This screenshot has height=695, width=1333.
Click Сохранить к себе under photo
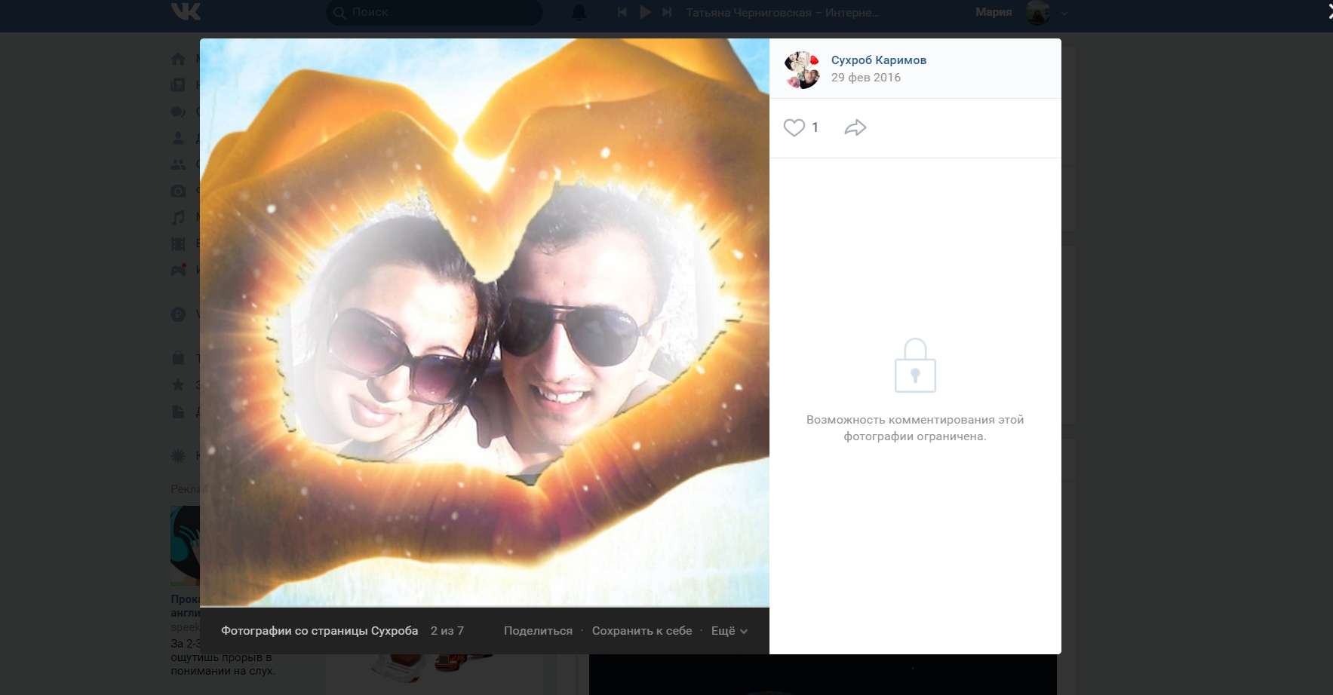click(642, 631)
